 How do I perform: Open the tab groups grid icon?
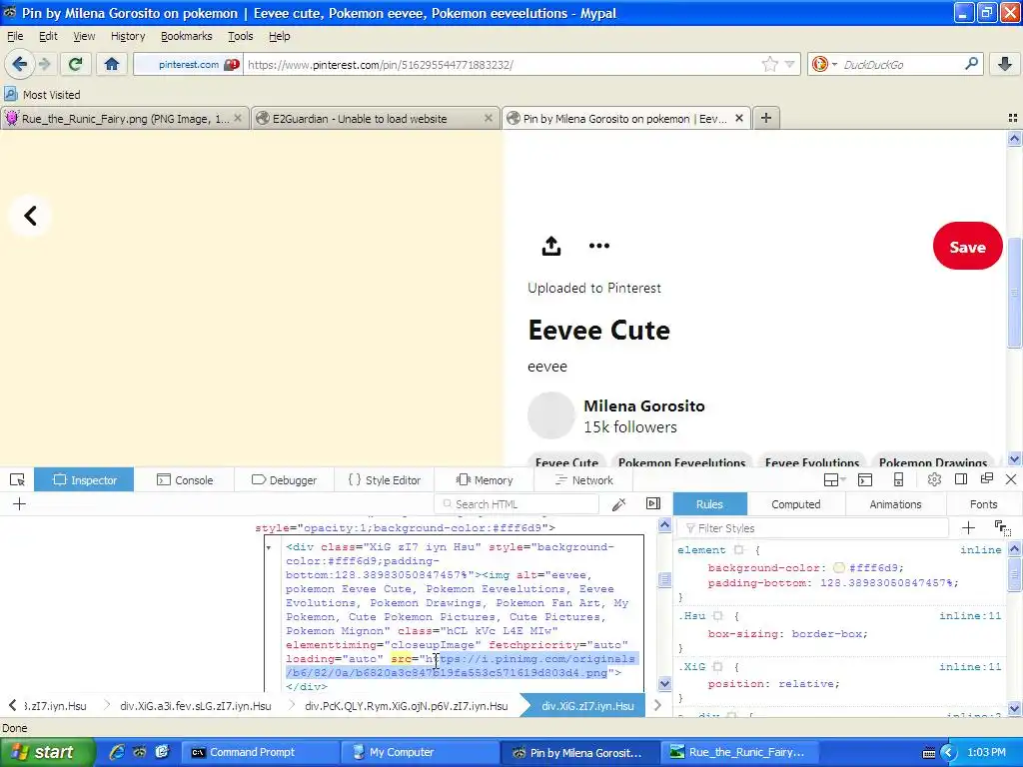pos(1013,118)
